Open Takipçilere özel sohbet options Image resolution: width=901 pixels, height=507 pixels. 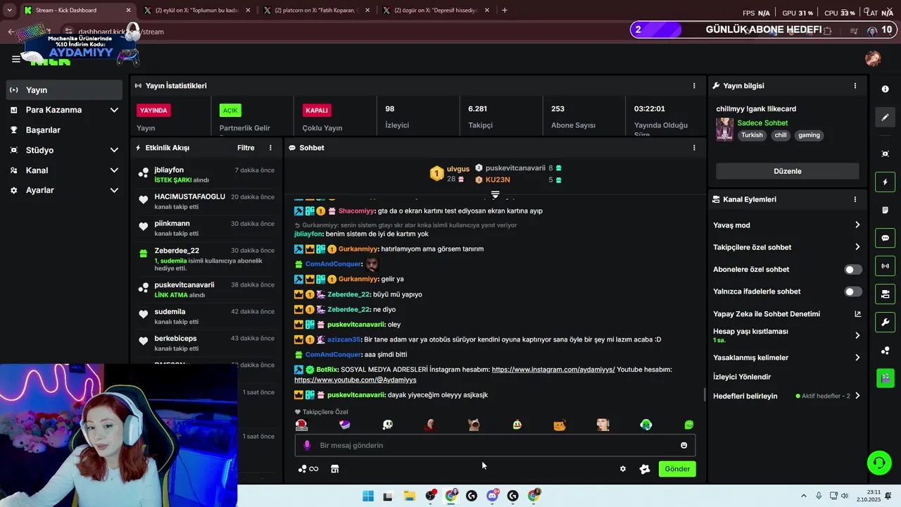click(x=857, y=247)
